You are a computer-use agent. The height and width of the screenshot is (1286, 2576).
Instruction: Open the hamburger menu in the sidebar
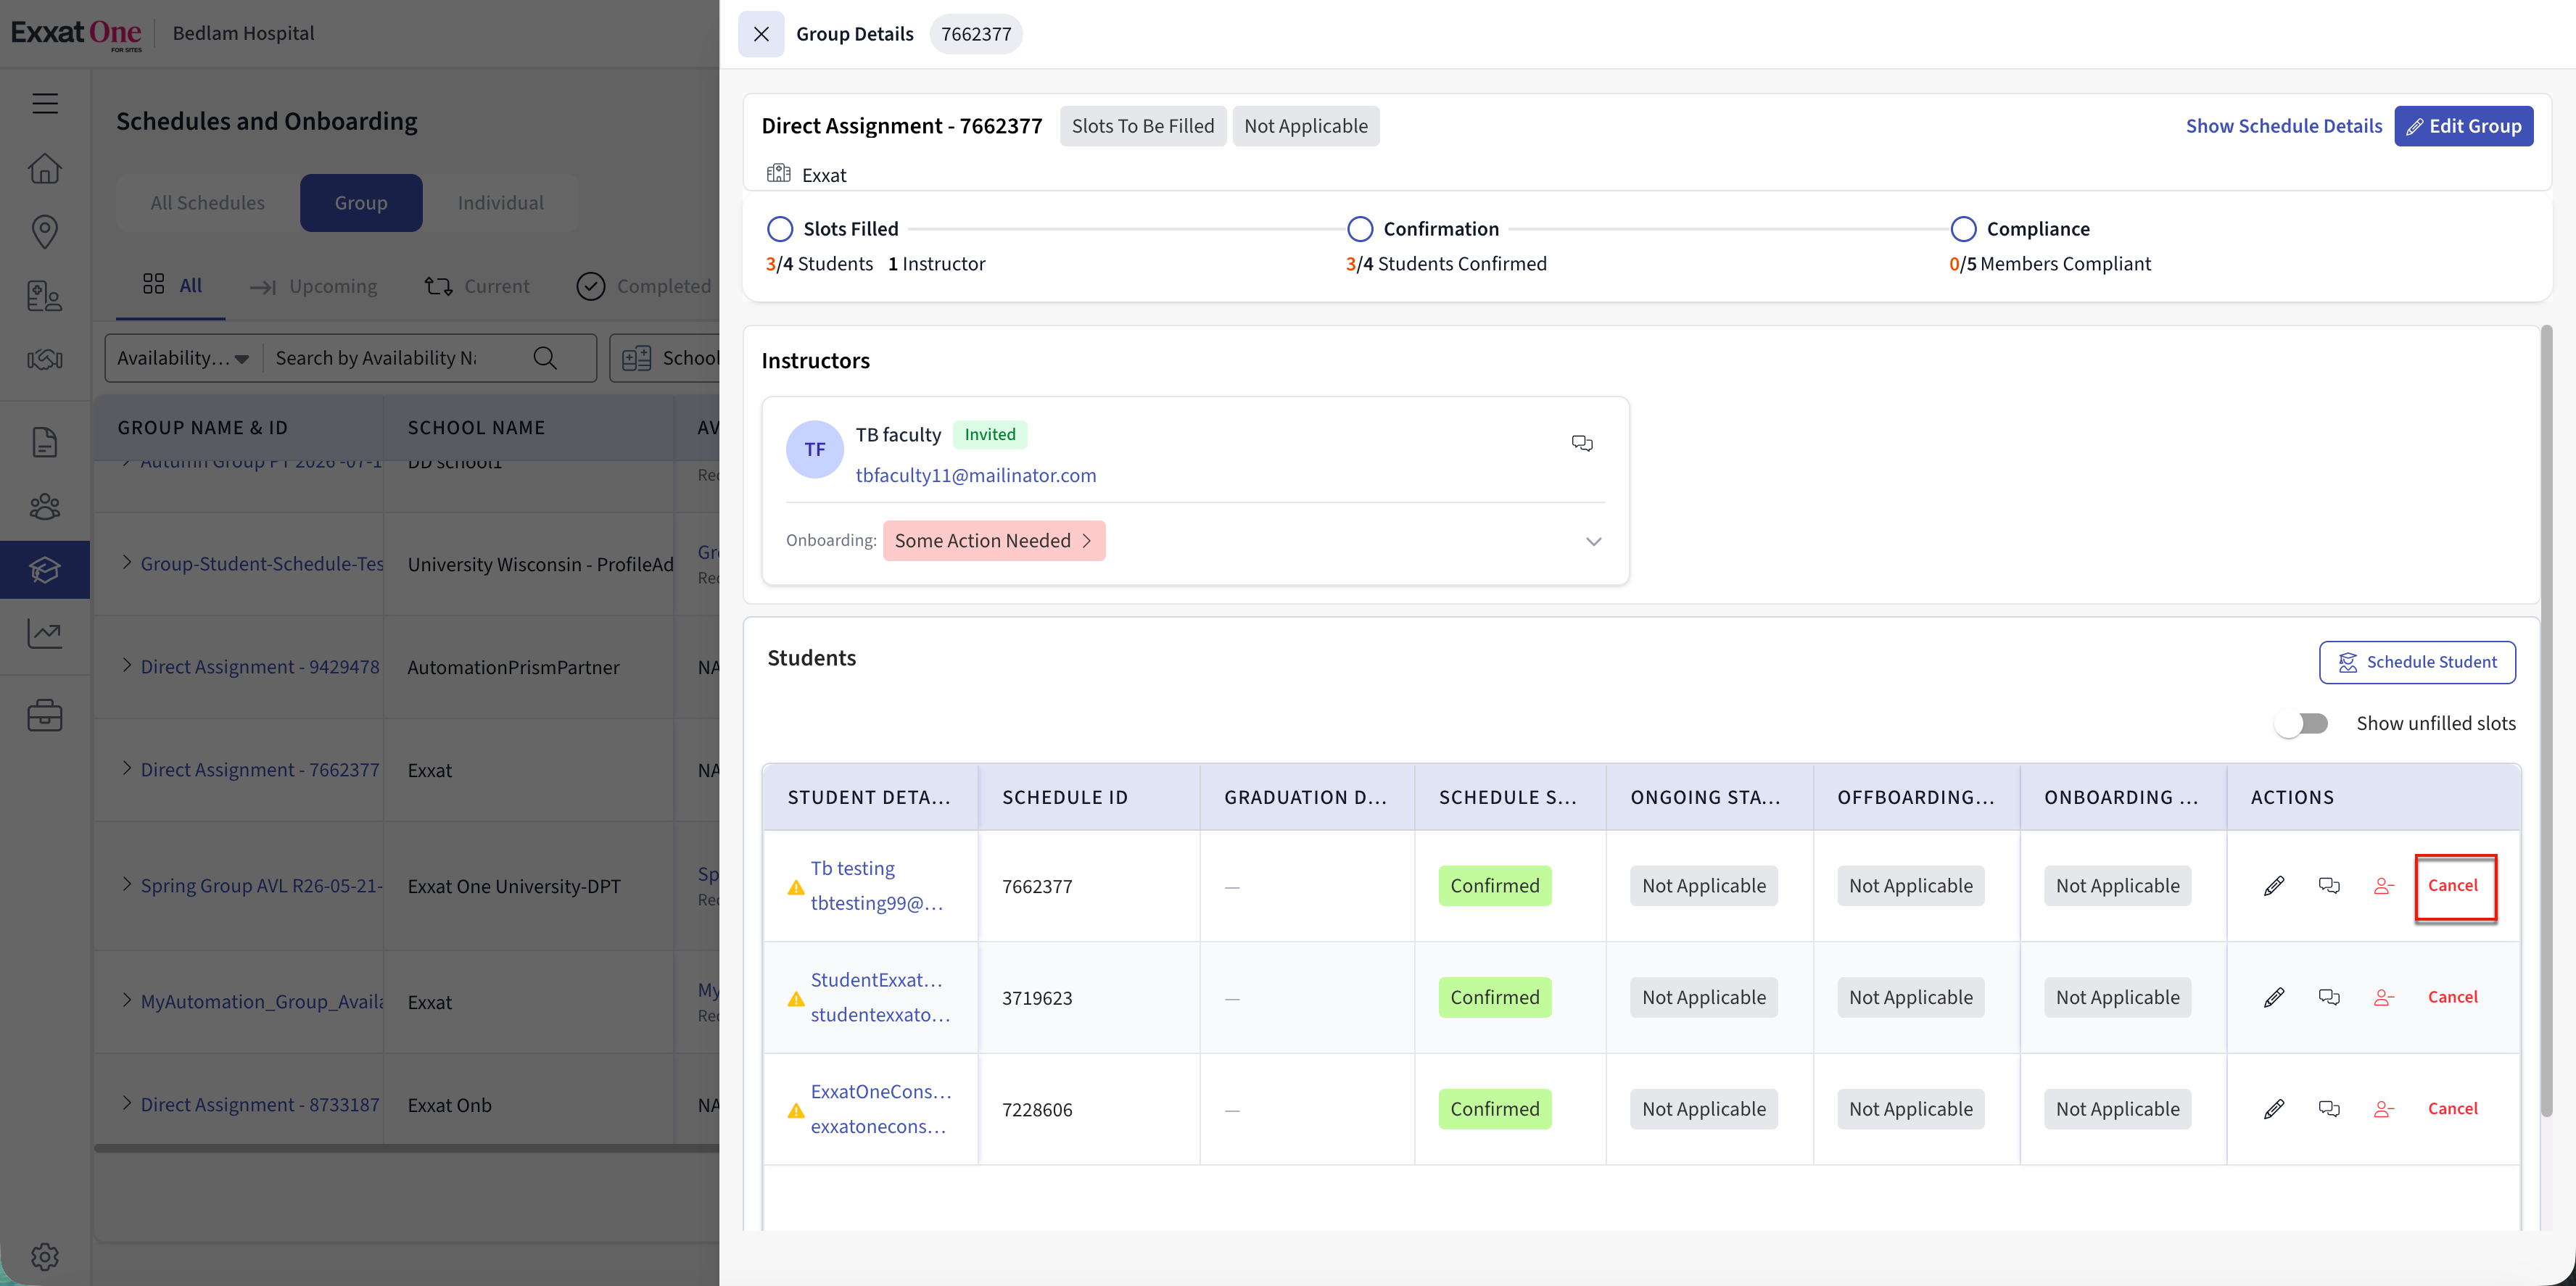click(x=45, y=103)
